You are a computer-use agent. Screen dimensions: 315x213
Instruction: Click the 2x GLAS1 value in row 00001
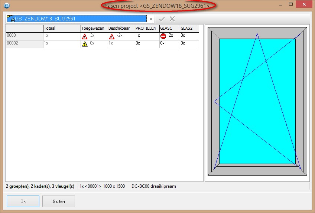[x=171, y=35]
